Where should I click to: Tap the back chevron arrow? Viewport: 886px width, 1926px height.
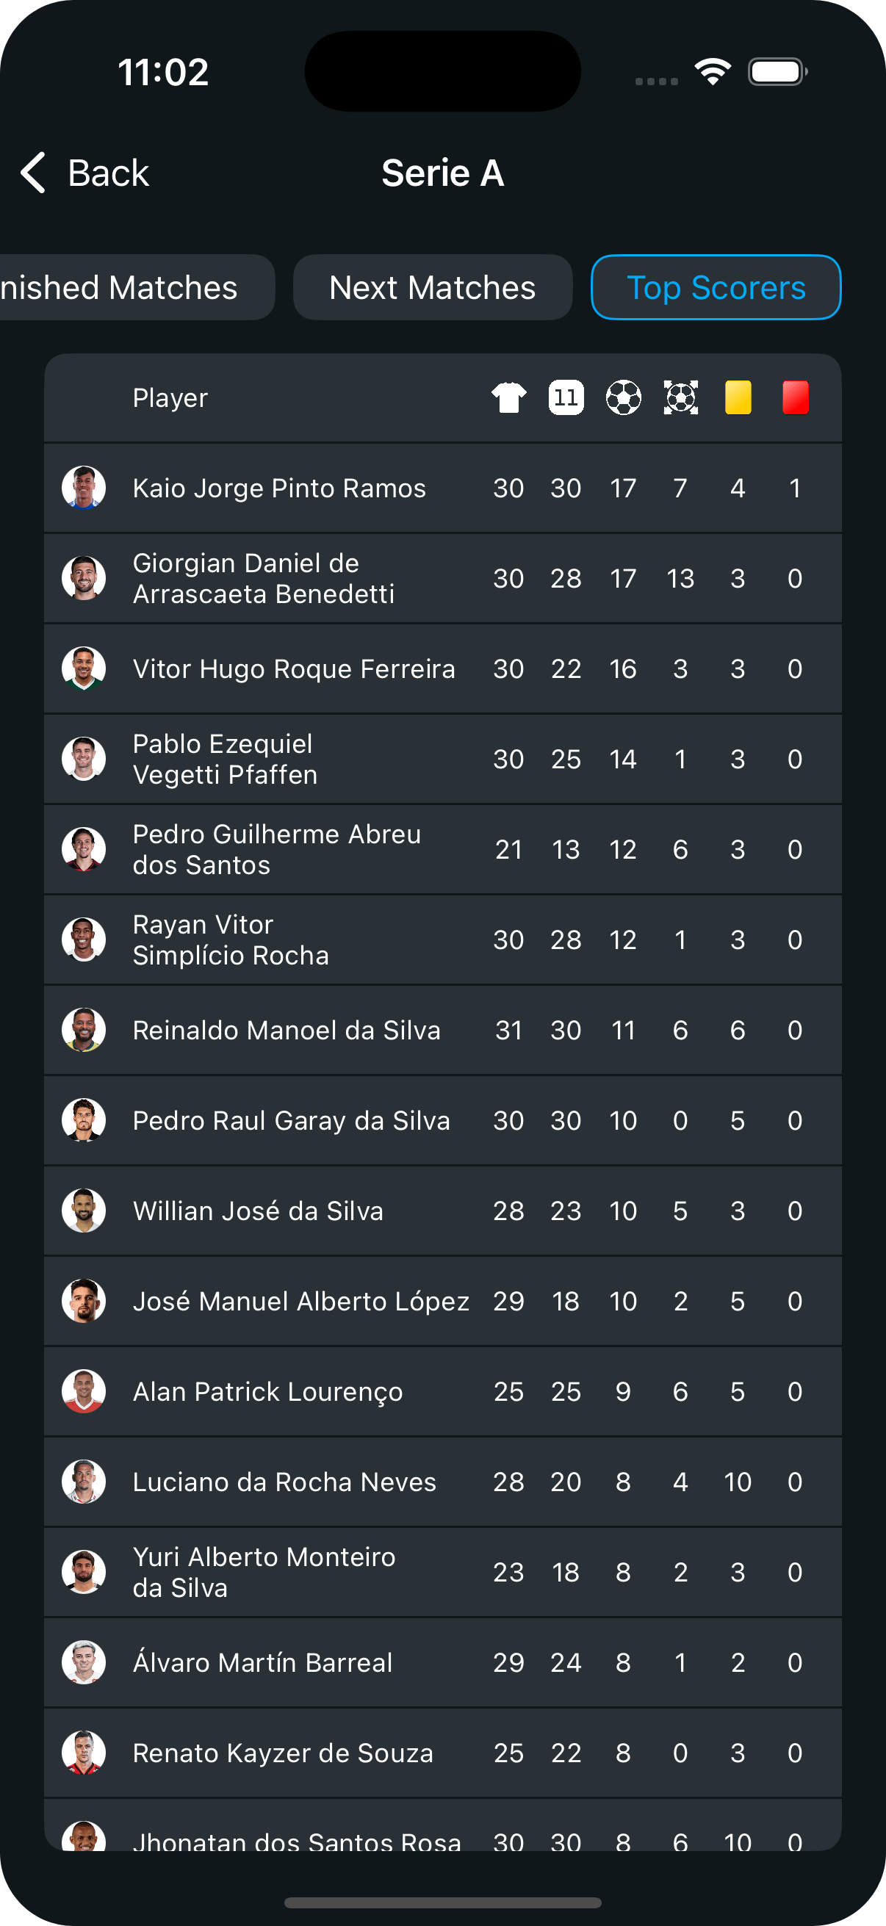click(34, 173)
